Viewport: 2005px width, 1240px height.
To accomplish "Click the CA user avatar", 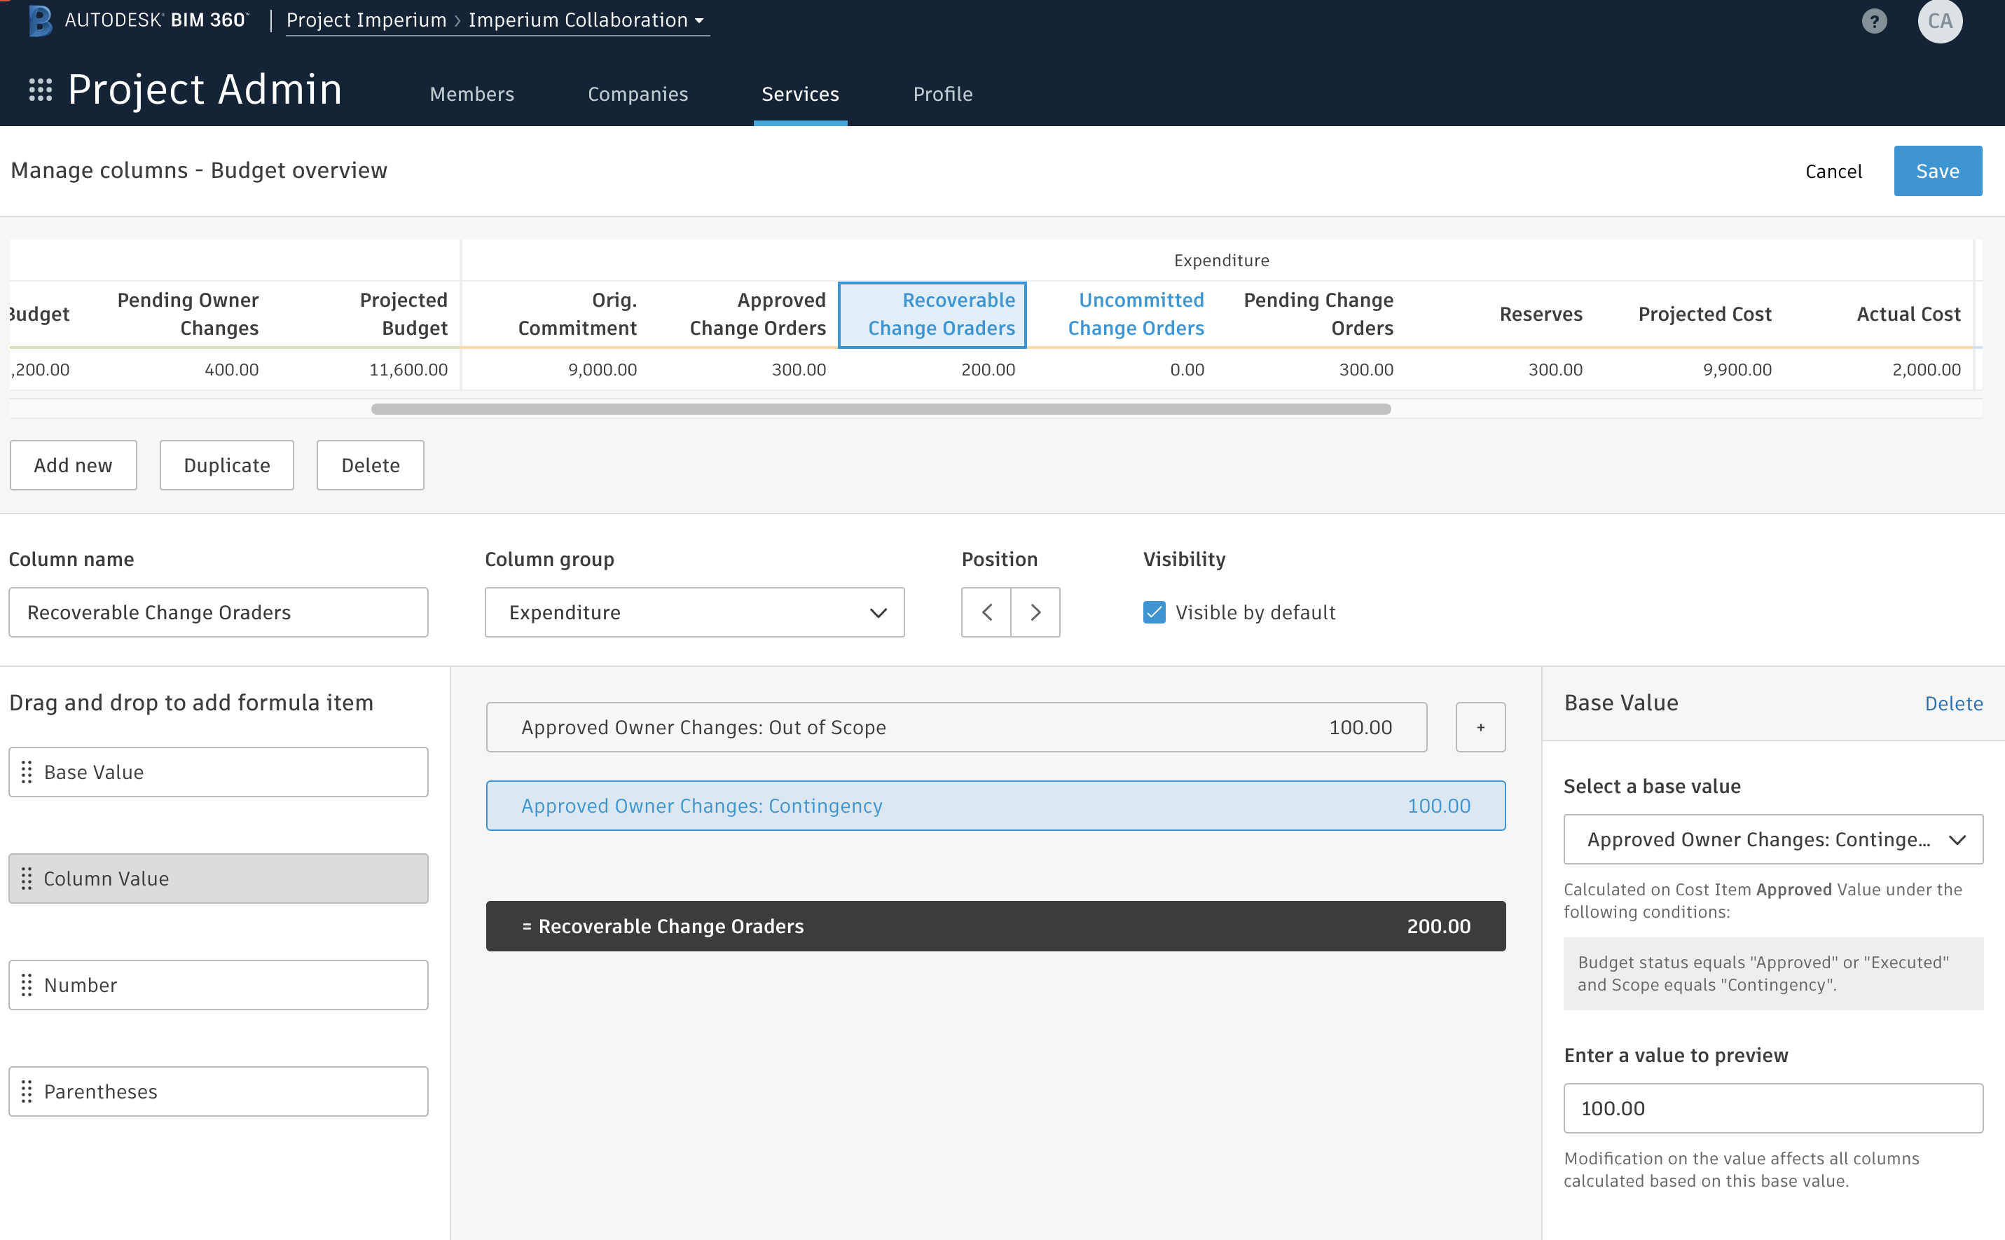I will (x=1941, y=20).
